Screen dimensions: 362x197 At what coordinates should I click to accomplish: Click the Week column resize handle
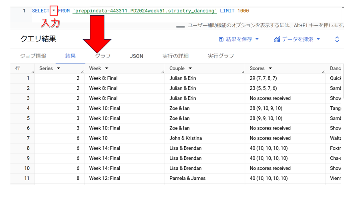tap(163, 72)
